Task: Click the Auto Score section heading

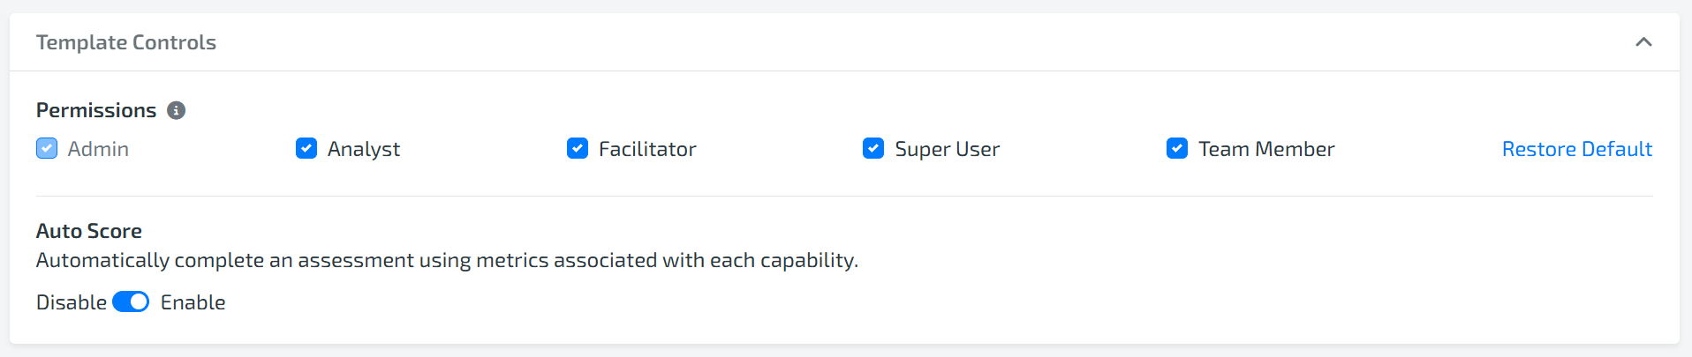Action: (89, 231)
